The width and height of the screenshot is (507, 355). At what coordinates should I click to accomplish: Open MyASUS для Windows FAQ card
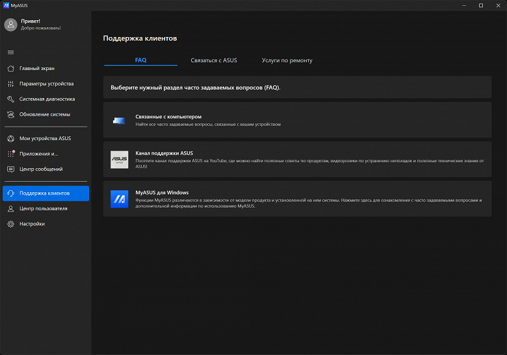[298, 199]
